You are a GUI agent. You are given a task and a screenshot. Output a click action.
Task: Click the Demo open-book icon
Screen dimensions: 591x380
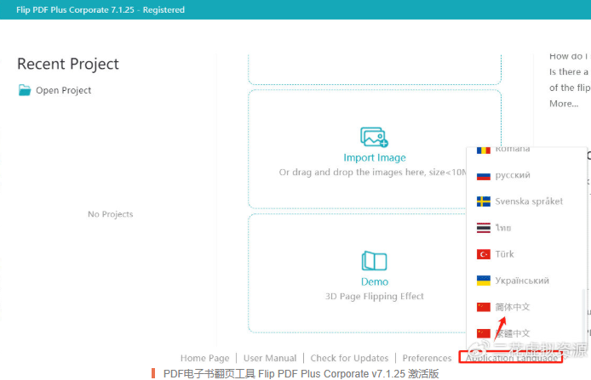(375, 261)
